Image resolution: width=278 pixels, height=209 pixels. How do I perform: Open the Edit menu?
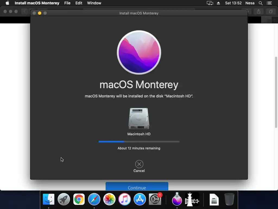click(x=79, y=3)
